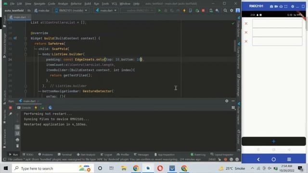Stop the running app in Run panel
This screenshot has height=173, width=308.
pyautogui.click(x=11, y=108)
